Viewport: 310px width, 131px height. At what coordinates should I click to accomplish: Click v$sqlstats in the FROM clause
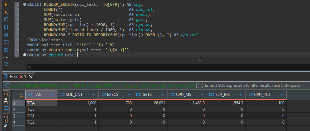pos(51,40)
